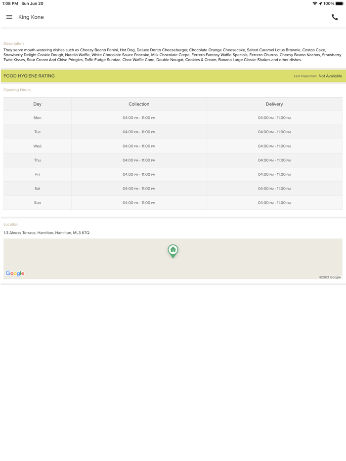Tap the ©2021 Google map attribution
The width and height of the screenshot is (346, 461).
(x=330, y=277)
